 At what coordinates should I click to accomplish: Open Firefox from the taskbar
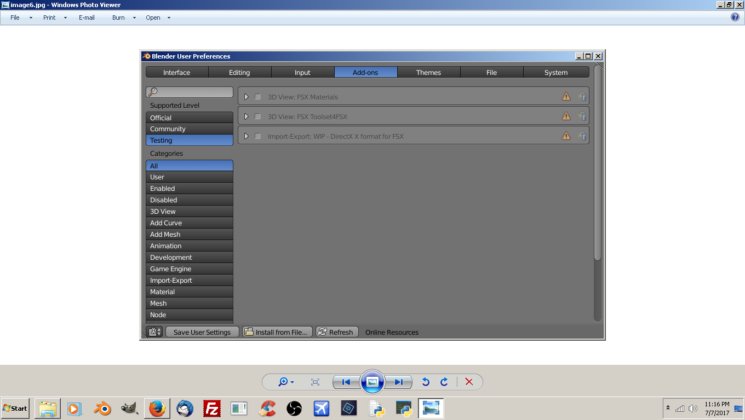click(x=157, y=409)
